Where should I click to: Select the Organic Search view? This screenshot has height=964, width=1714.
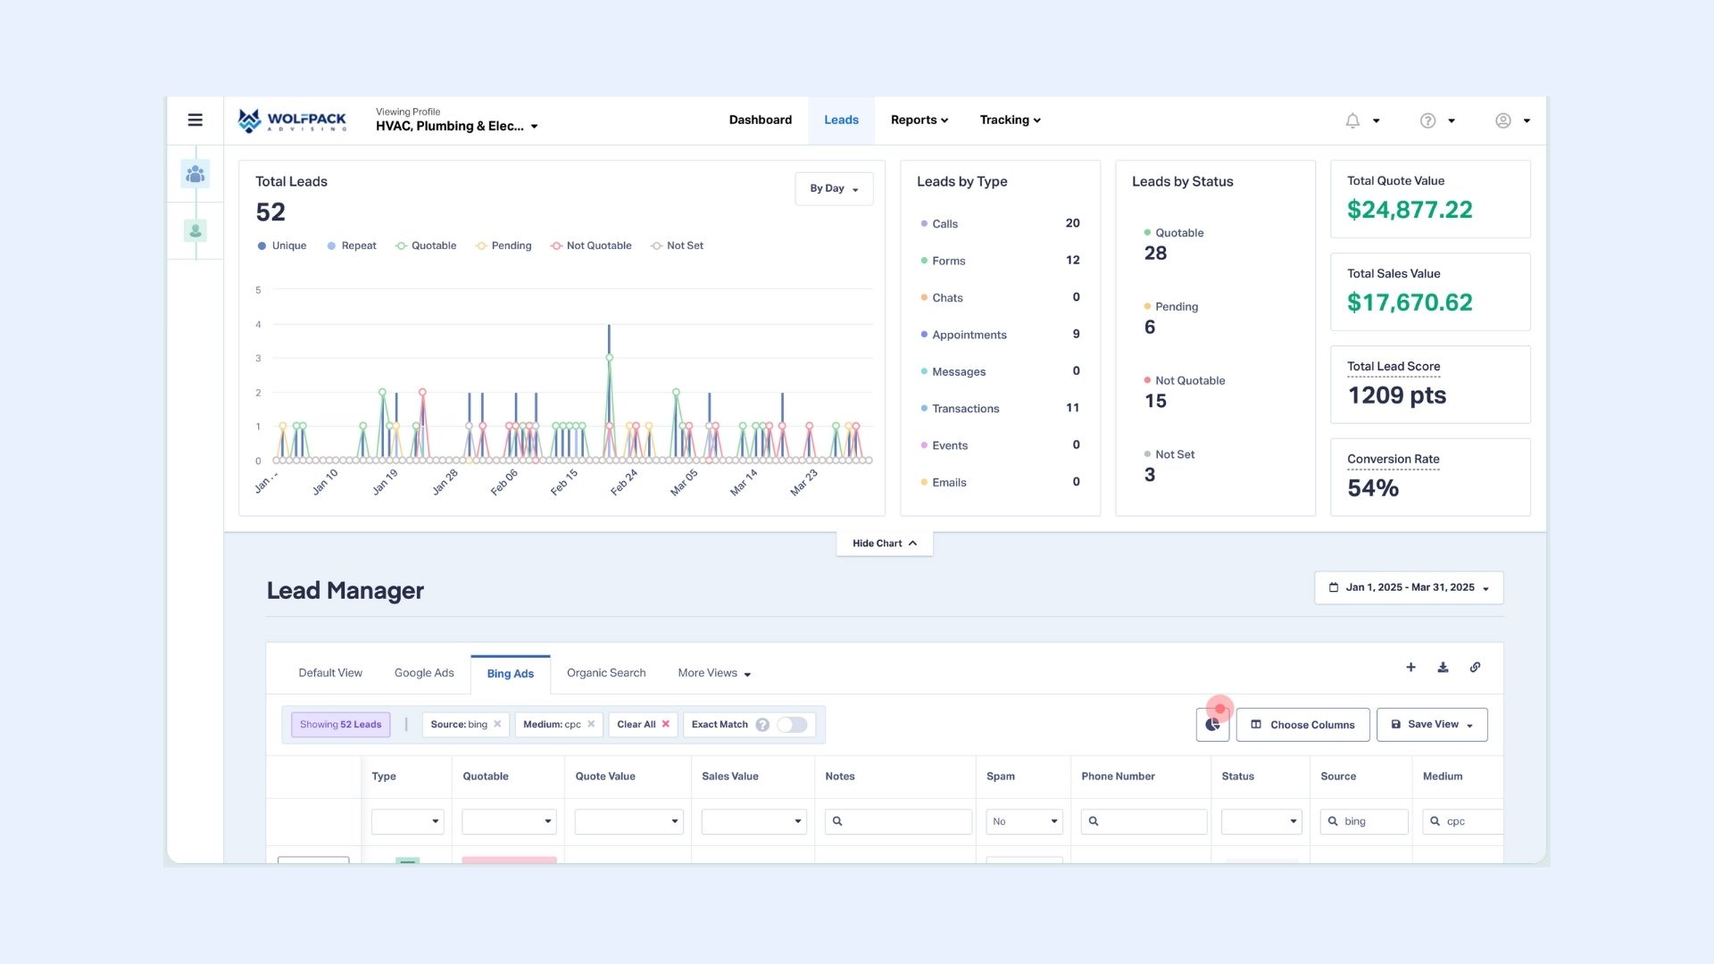point(606,673)
